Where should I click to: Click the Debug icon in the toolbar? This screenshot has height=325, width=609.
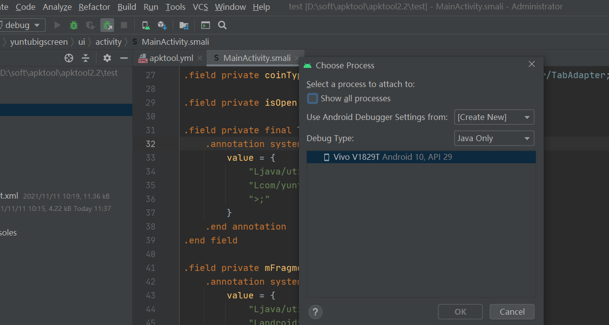click(x=73, y=25)
